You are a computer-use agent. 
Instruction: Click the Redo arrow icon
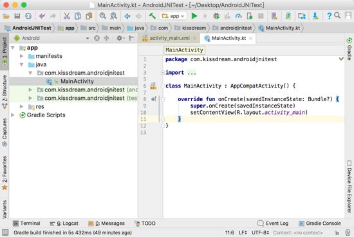point(53,16)
